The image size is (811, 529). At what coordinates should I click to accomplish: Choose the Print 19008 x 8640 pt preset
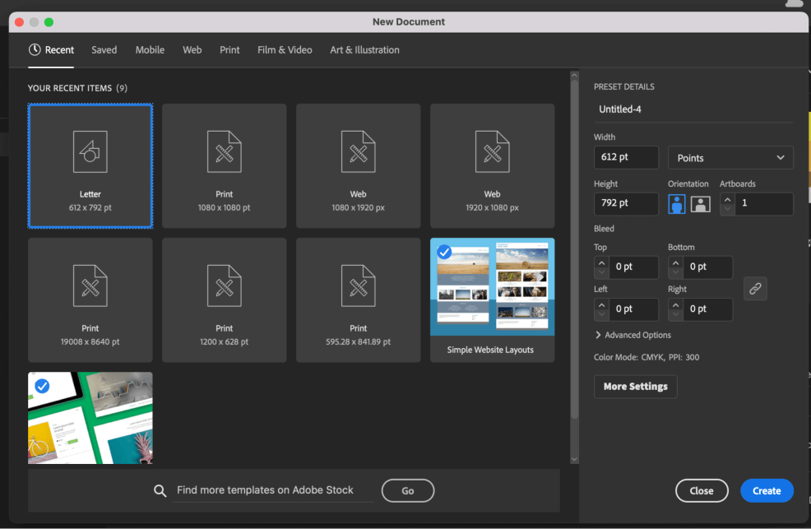pos(90,299)
